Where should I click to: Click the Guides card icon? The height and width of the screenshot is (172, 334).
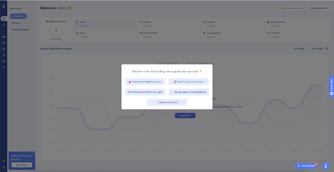click(x=77, y=22)
